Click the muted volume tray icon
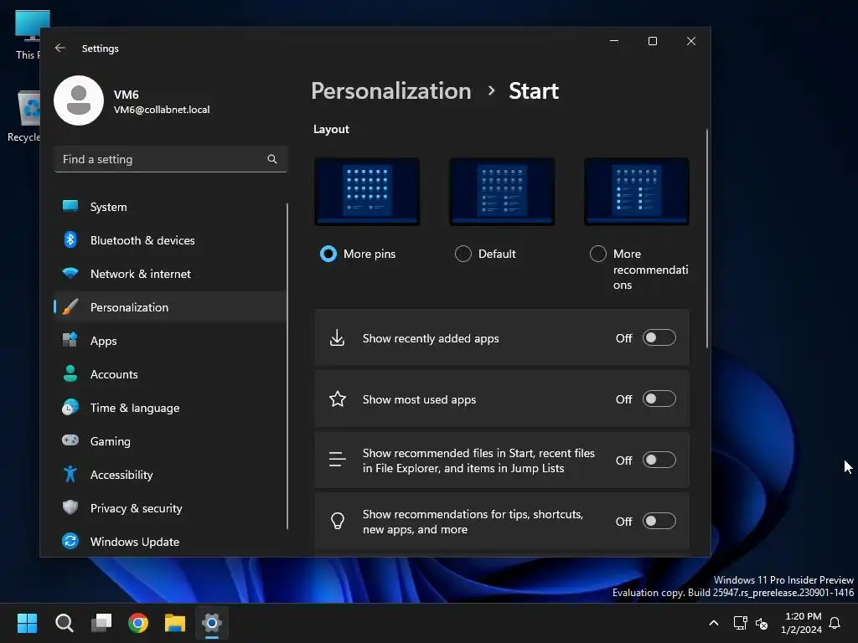Viewport: 858px width, 643px height. pos(762,623)
